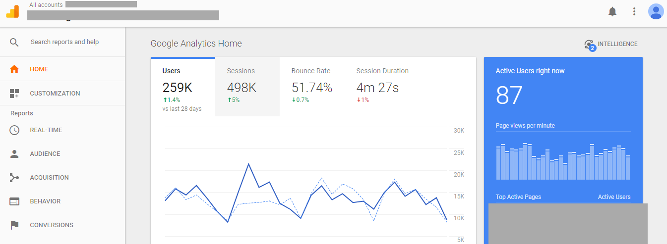This screenshot has height=244, width=667.
Task: Select the Sessions metric tab
Action: (x=247, y=87)
